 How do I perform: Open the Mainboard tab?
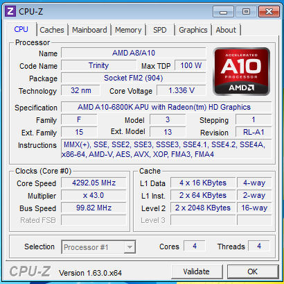[x=89, y=30]
